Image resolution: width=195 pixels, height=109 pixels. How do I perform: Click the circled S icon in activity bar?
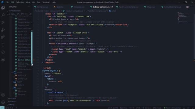pyautogui.click(x=3, y=60)
